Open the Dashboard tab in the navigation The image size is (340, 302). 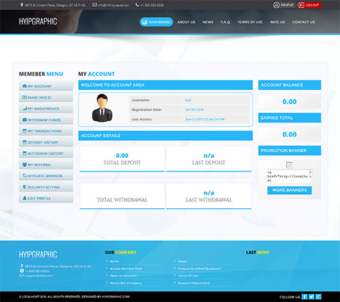(156, 22)
